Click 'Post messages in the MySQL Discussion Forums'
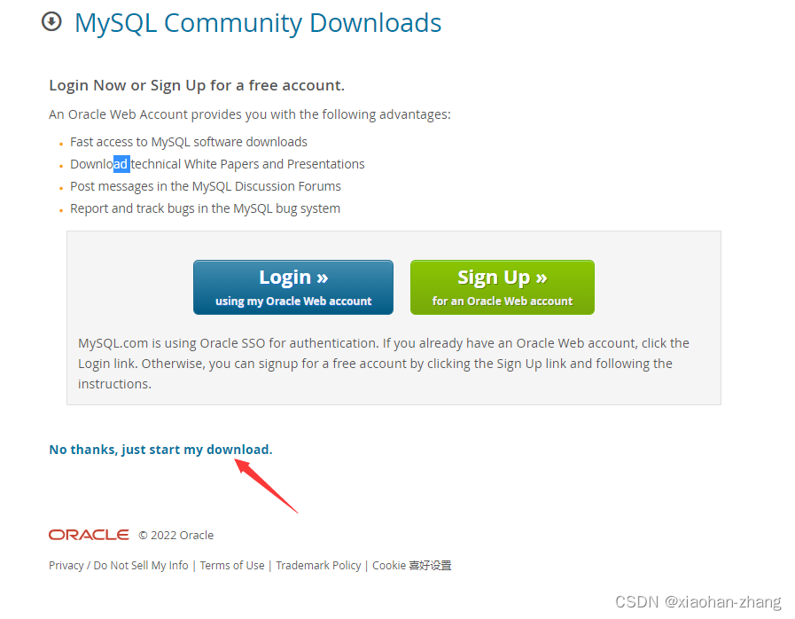 [206, 186]
